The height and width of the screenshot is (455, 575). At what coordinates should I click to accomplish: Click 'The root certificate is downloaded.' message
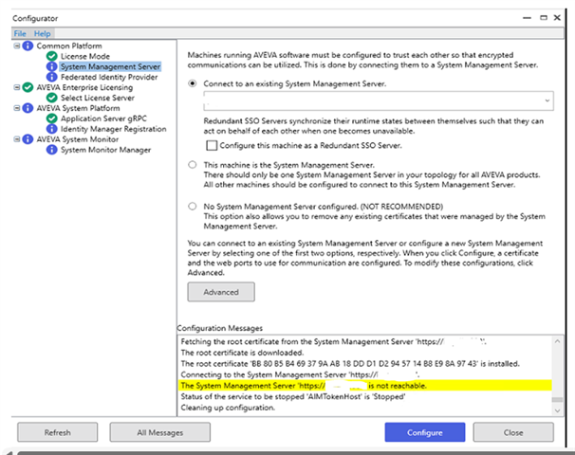click(242, 353)
